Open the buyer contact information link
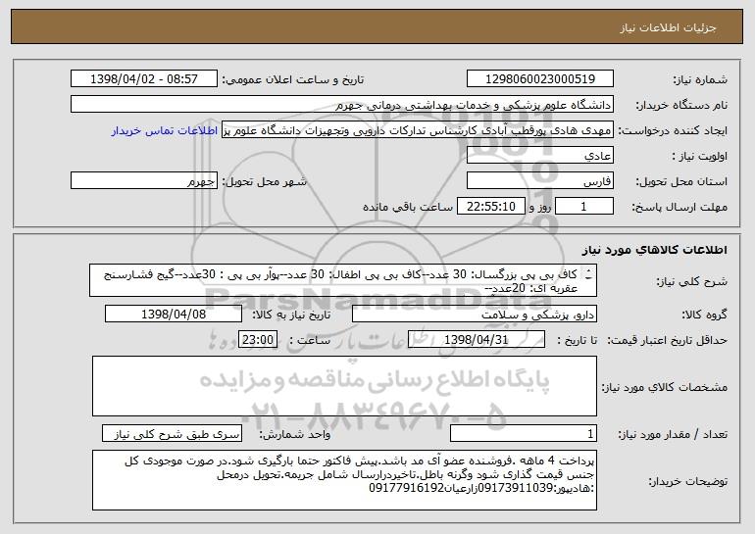The image size is (755, 534). [165, 131]
